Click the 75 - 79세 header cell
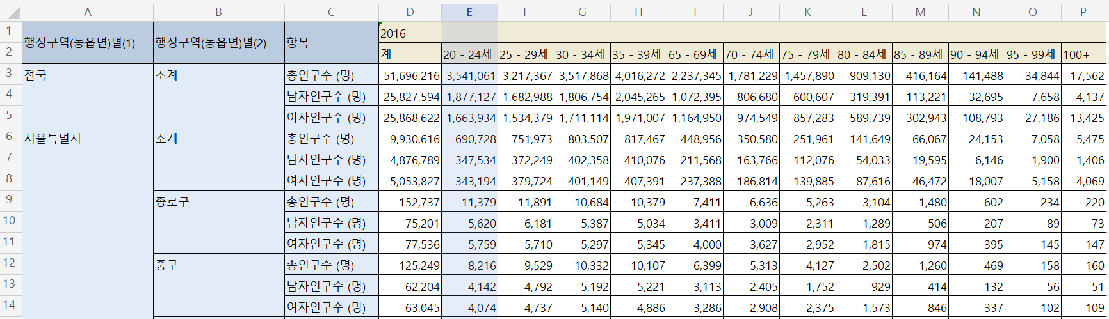Image resolution: width=1109 pixels, height=319 pixels. 807,54
